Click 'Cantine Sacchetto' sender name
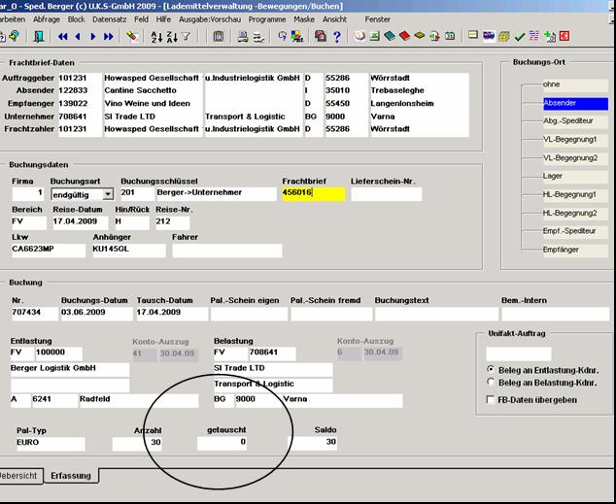 pos(140,90)
